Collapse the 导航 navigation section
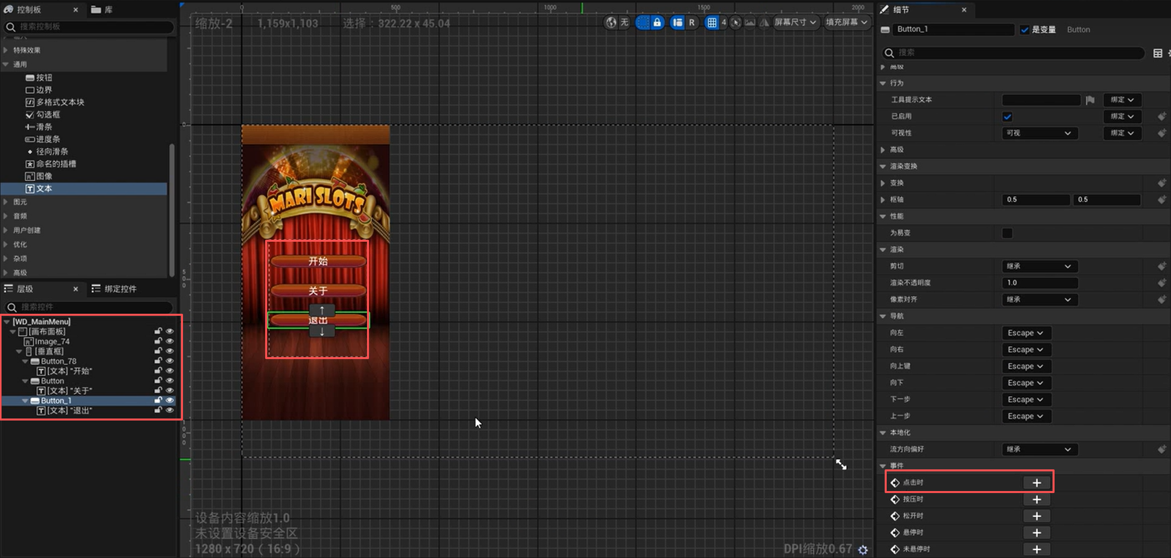1171x558 pixels. (883, 316)
